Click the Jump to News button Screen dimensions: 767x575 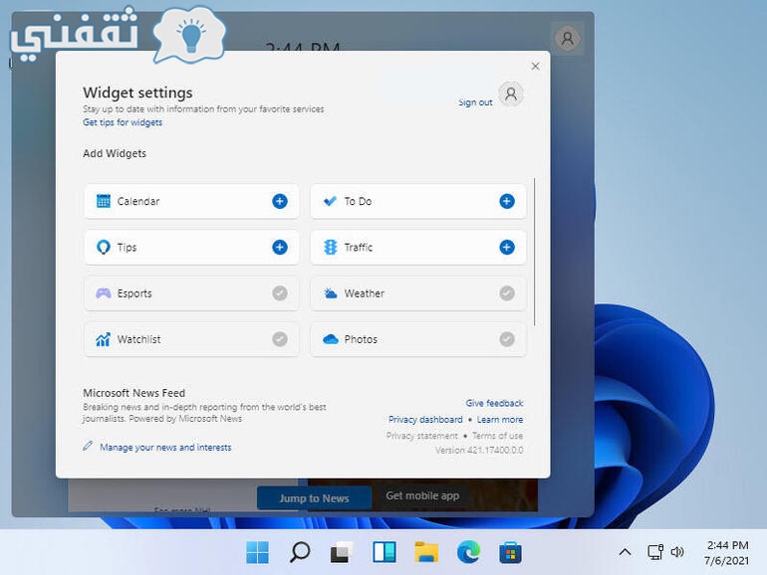(x=314, y=497)
